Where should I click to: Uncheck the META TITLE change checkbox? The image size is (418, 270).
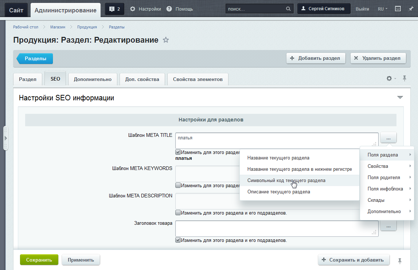click(178, 152)
